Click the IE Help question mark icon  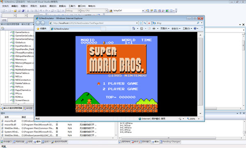click(x=195, y=29)
